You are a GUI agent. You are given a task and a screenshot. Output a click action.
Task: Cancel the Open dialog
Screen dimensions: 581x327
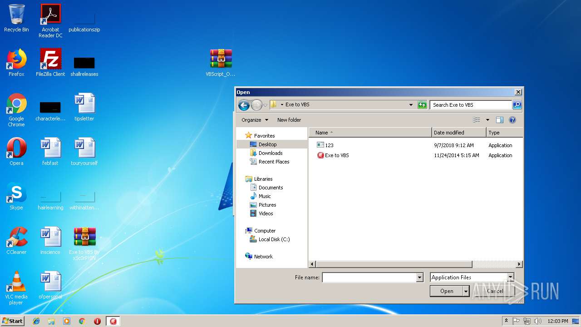(x=495, y=291)
